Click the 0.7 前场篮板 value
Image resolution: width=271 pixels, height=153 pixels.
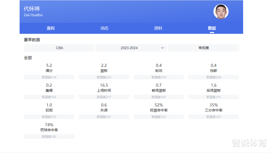click(x=159, y=85)
